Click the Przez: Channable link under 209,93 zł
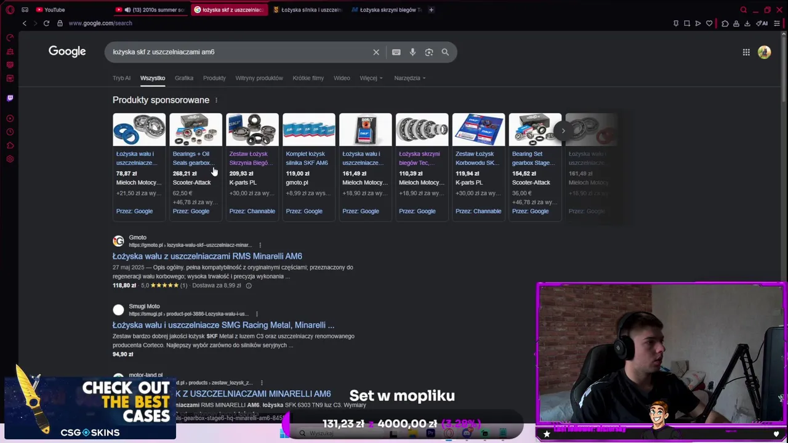 [x=252, y=212]
